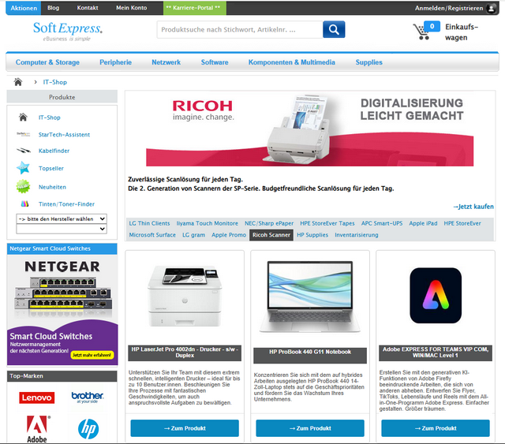This screenshot has width=505, height=444.
Task: Click the magnifier search button
Action: 334,30
